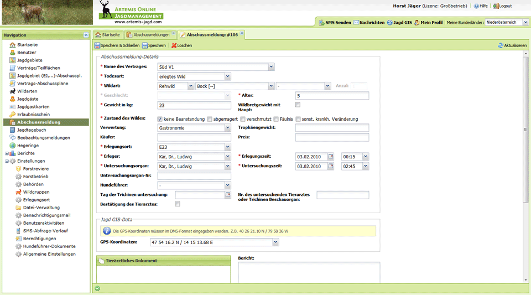This screenshot has width=531, height=295.
Task: Close the 'Abschussmeldung: #106' tab
Action: point(242,33)
